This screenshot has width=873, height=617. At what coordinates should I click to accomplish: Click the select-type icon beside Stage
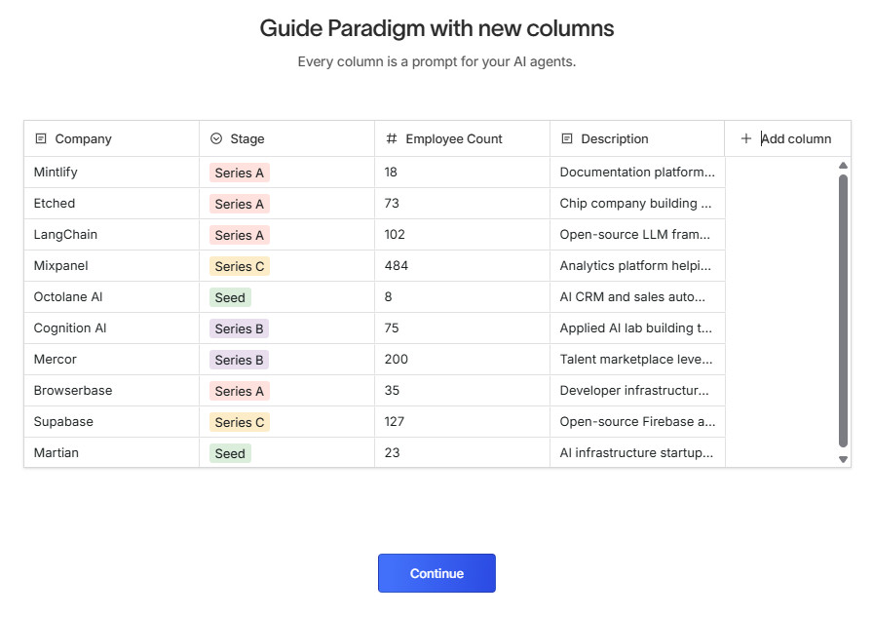pos(216,139)
